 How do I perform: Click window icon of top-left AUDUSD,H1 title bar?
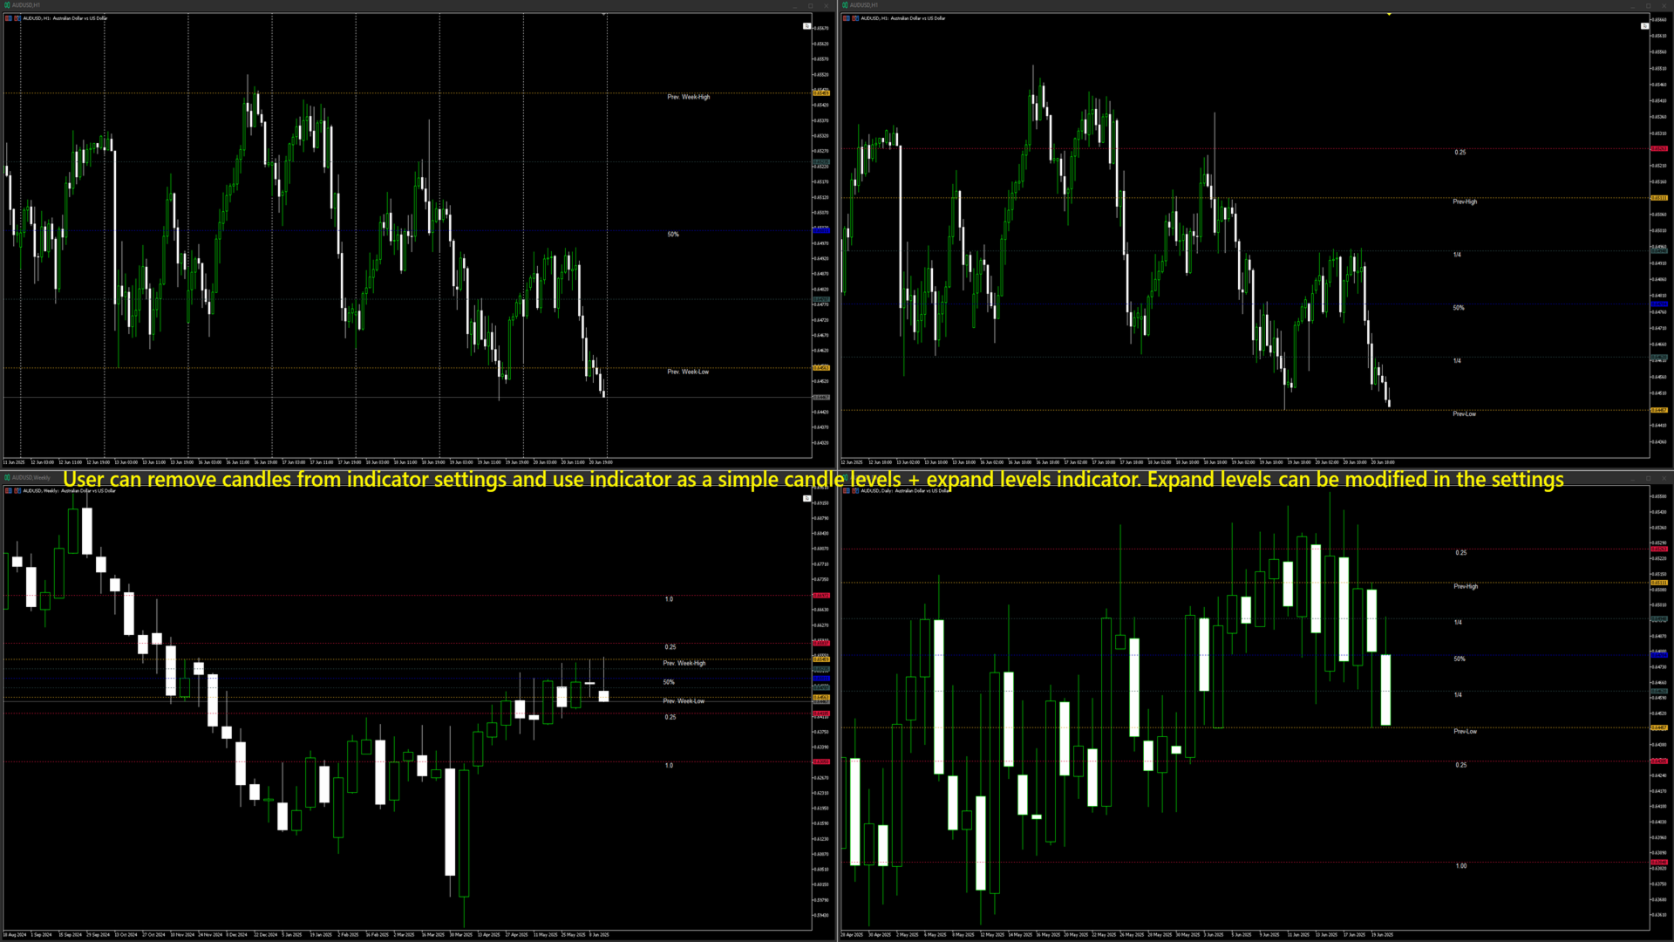7,5
